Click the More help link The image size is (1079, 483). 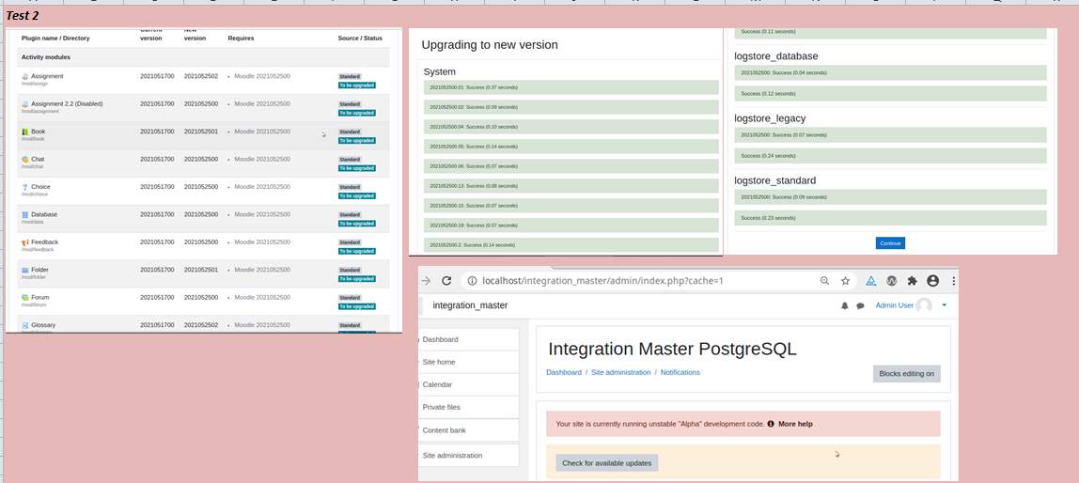point(795,424)
